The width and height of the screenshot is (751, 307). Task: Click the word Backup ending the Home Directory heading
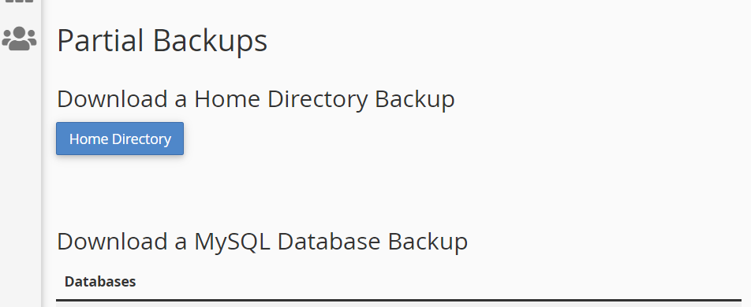(414, 100)
